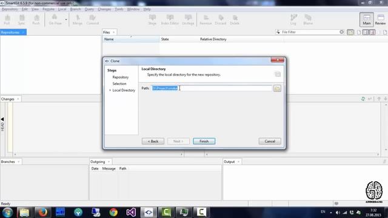
Task: Select the Local Directory step
Action: click(124, 90)
